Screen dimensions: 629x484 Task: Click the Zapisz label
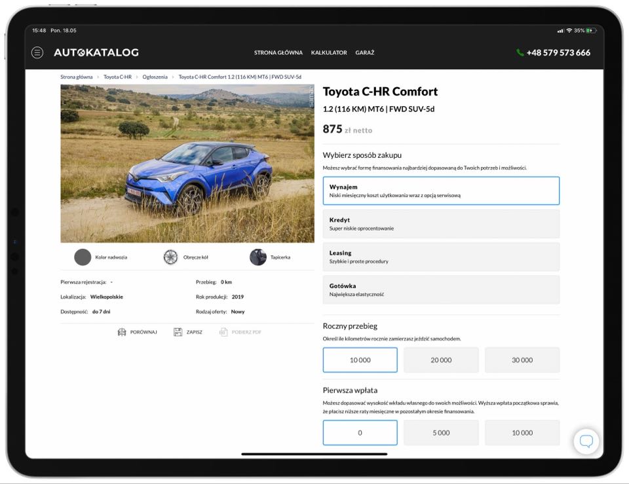pos(194,332)
